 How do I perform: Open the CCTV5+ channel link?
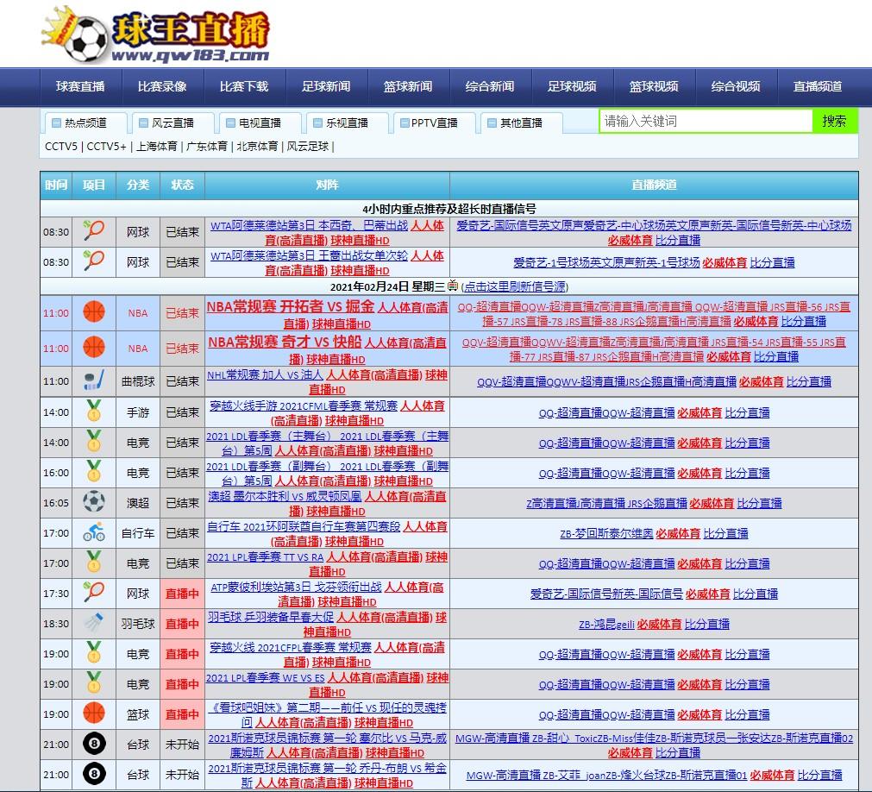click(107, 147)
